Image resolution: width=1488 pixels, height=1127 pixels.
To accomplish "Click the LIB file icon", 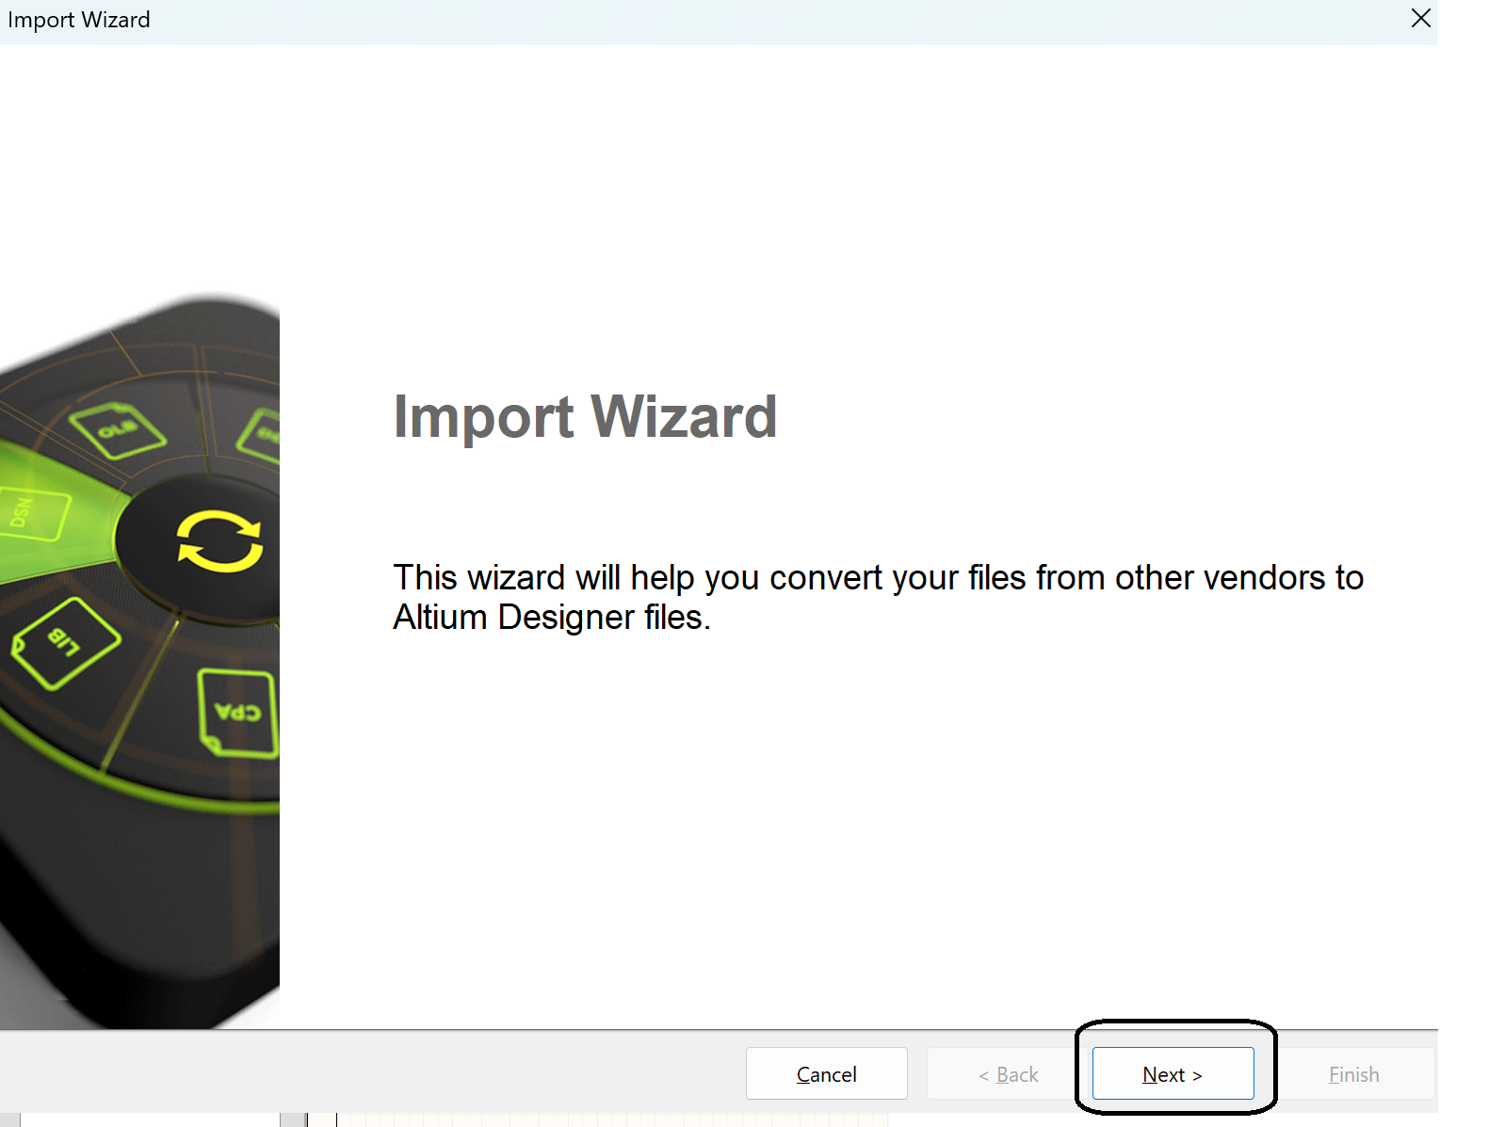I will tap(66, 643).
